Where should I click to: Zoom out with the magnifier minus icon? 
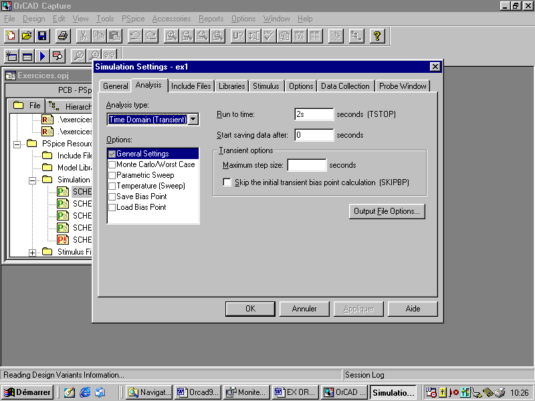click(187, 36)
